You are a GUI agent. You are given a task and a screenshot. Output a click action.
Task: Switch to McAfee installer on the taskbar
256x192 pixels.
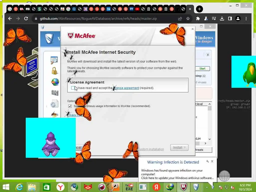point(183,187)
